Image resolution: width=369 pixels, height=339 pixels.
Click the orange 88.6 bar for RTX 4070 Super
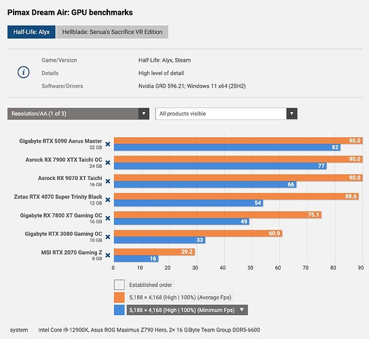click(236, 196)
